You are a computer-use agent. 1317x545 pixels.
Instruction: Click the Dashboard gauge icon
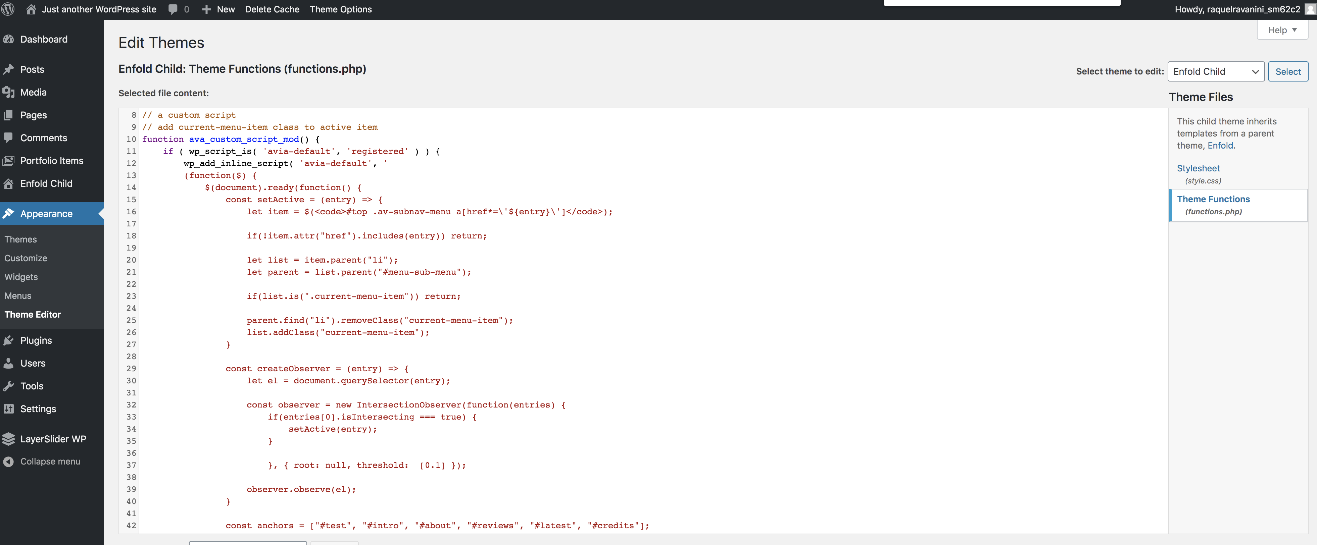point(9,39)
